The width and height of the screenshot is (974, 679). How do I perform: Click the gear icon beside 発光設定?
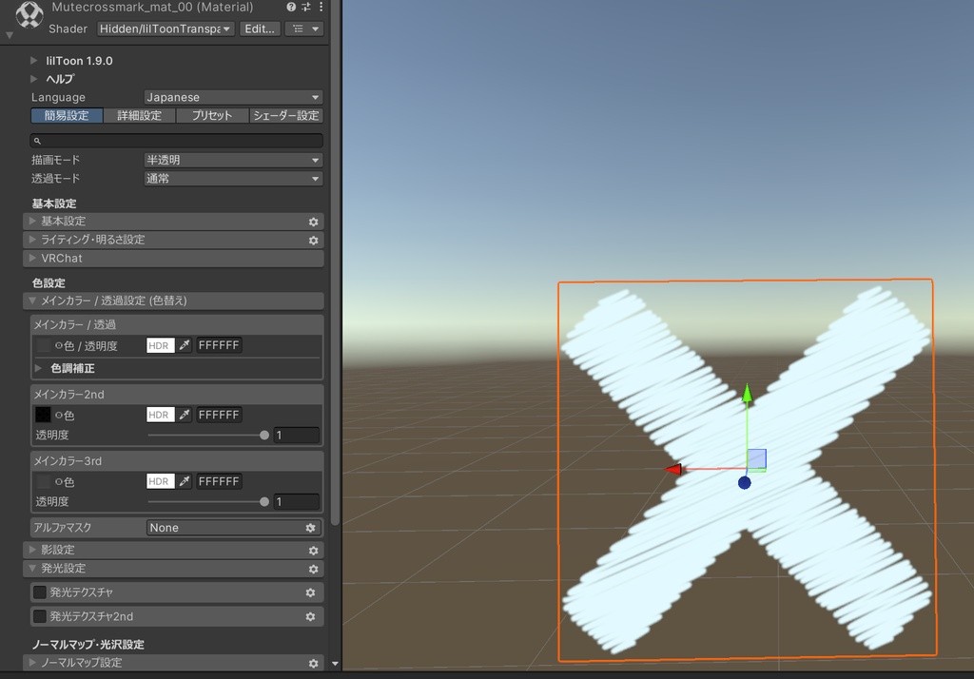pos(314,569)
